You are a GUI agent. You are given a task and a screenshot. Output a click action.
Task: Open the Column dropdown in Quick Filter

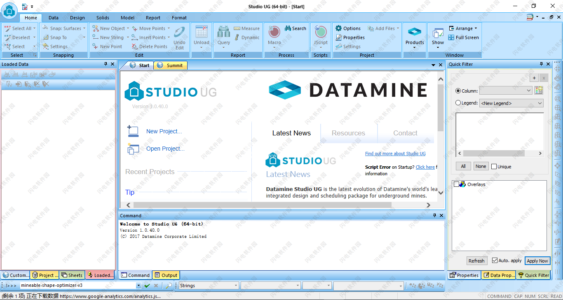tap(506, 91)
